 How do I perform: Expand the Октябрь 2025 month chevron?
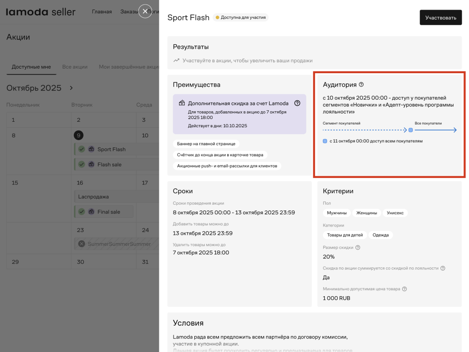coord(71,88)
